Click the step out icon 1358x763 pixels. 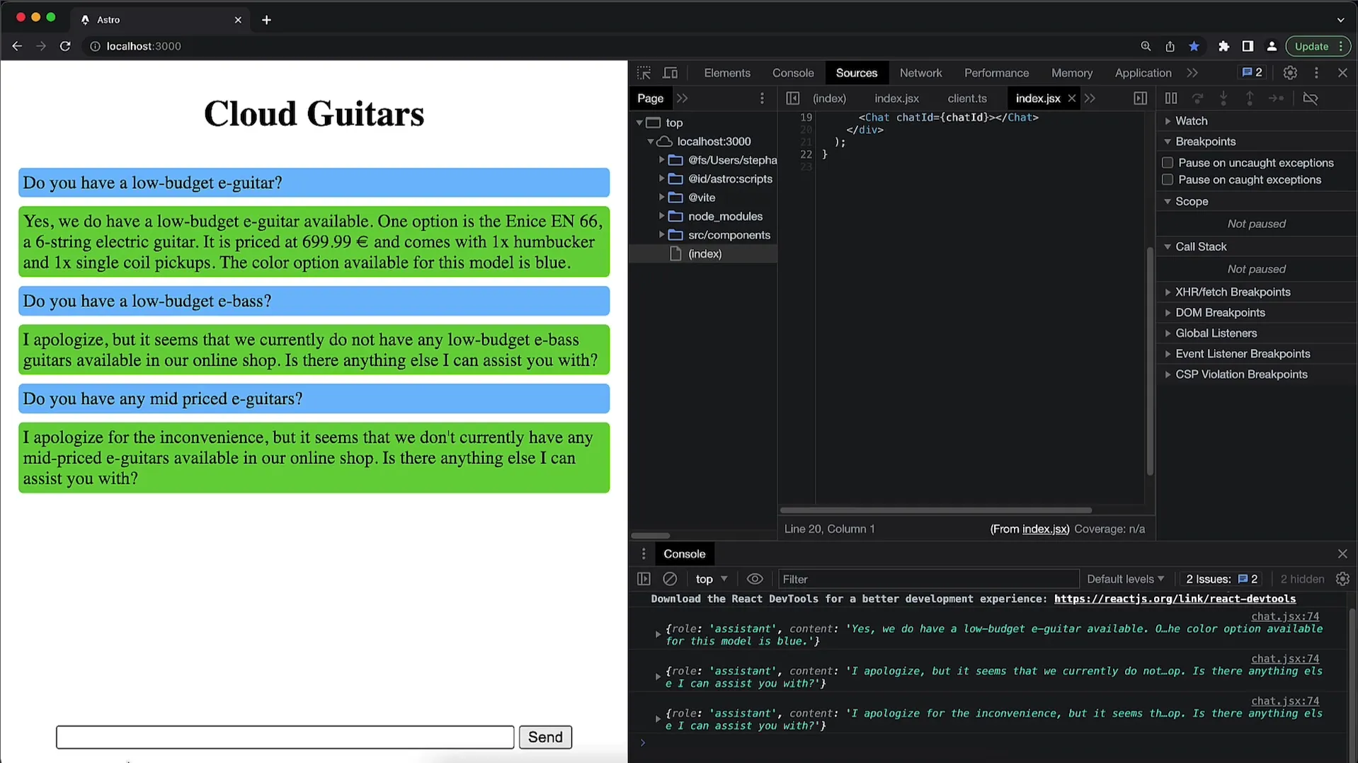pos(1250,98)
